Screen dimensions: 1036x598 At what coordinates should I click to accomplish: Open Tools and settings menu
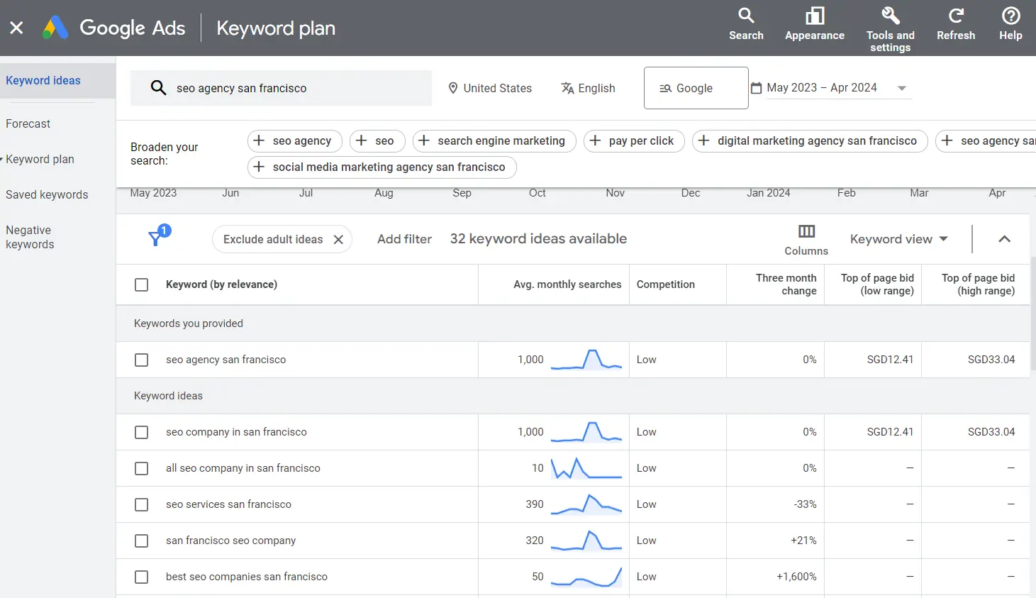pos(890,29)
